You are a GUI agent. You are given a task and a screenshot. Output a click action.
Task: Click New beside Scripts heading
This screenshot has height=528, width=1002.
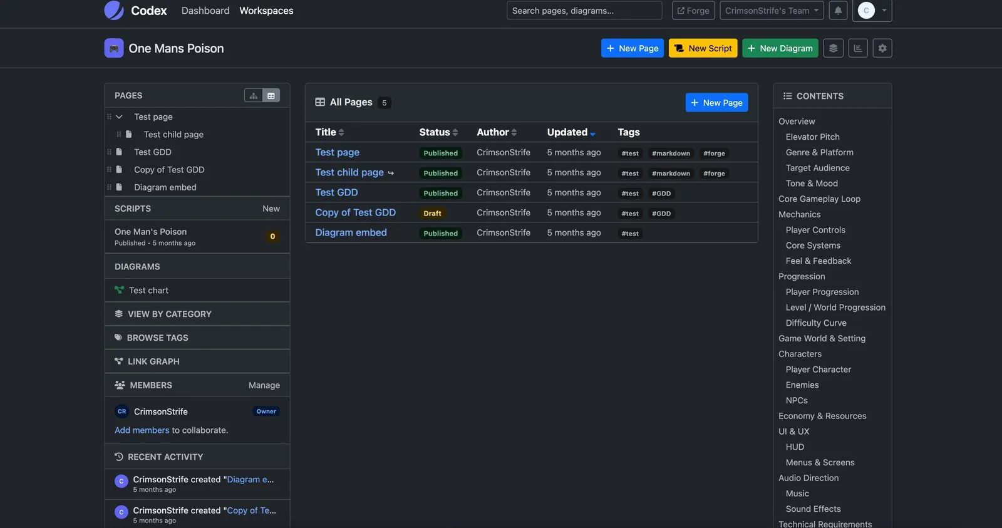point(271,209)
